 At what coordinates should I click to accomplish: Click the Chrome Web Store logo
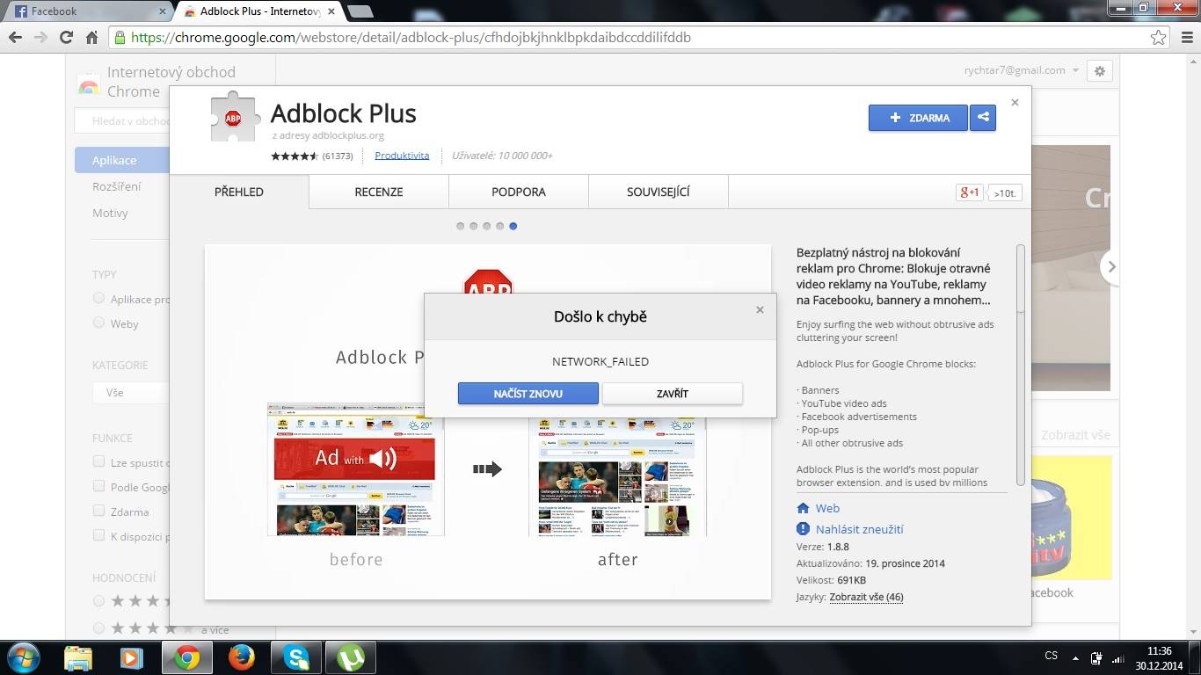(89, 83)
